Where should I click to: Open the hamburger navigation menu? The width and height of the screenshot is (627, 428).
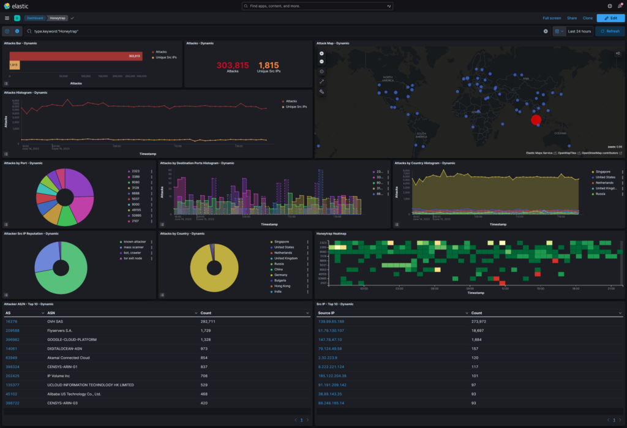pos(7,18)
